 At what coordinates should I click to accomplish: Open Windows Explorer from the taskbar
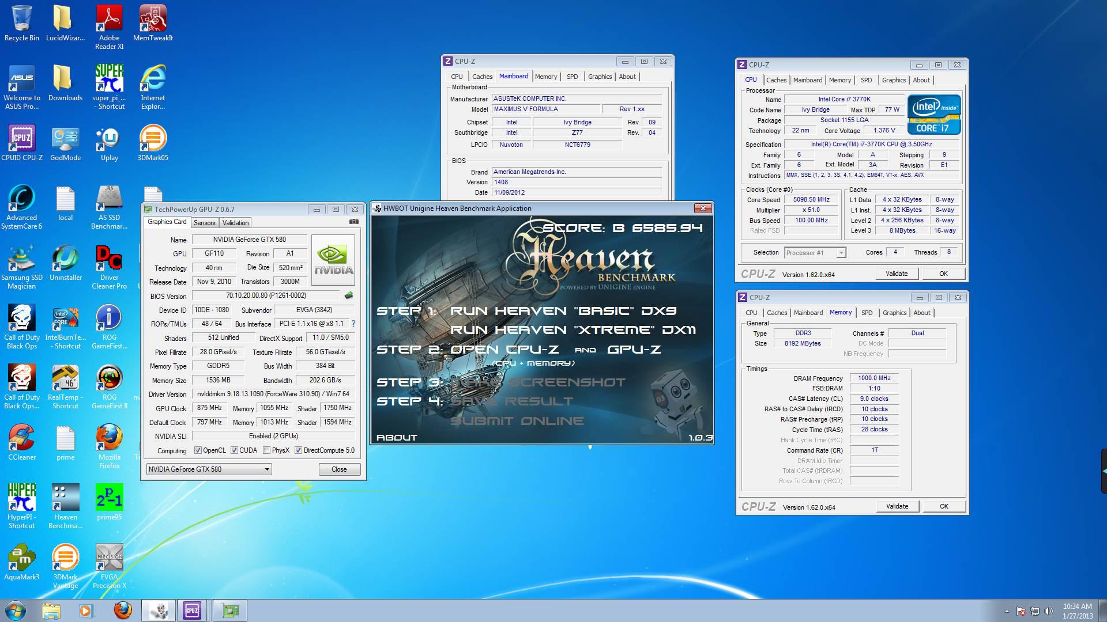51,610
